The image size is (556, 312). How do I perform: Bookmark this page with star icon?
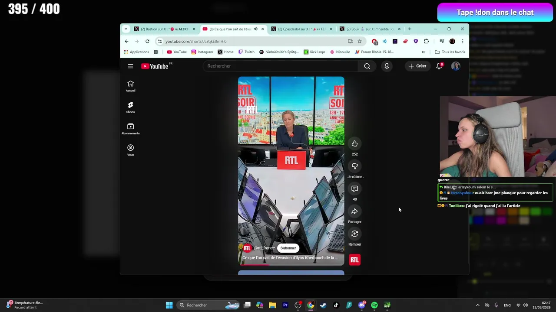pyautogui.click(x=360, y=41)
